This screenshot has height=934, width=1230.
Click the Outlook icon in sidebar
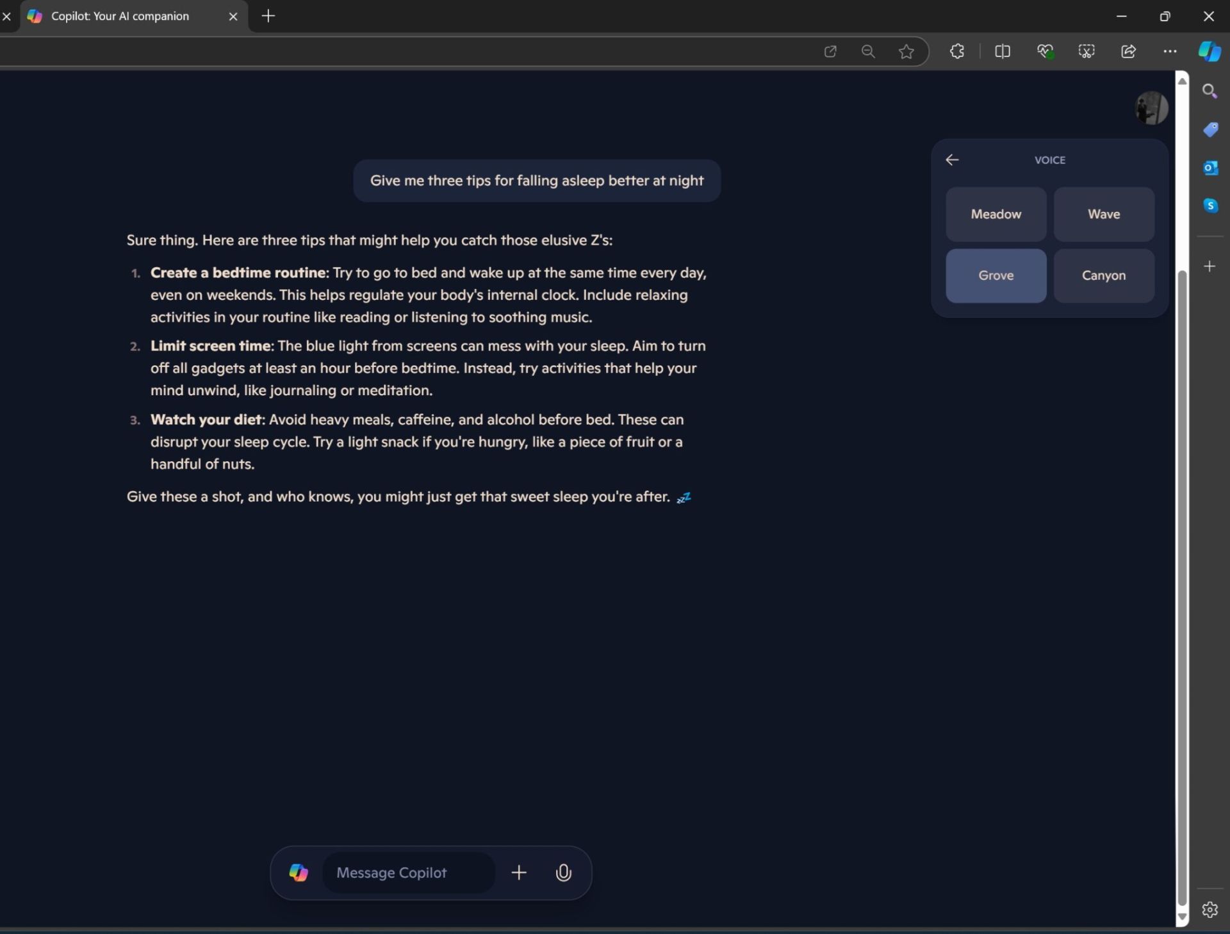pyautogui.click(x=1211, y=168)
